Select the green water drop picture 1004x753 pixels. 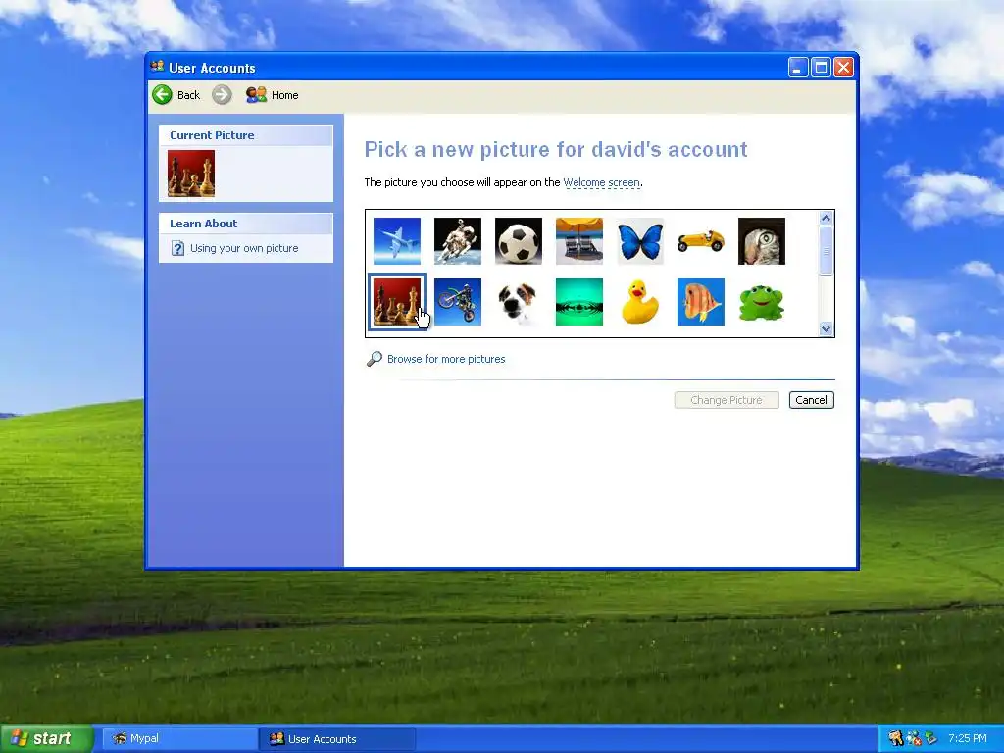[579, 302]
